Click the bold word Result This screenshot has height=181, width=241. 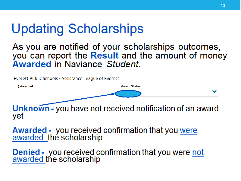click(x=105, y=56)
